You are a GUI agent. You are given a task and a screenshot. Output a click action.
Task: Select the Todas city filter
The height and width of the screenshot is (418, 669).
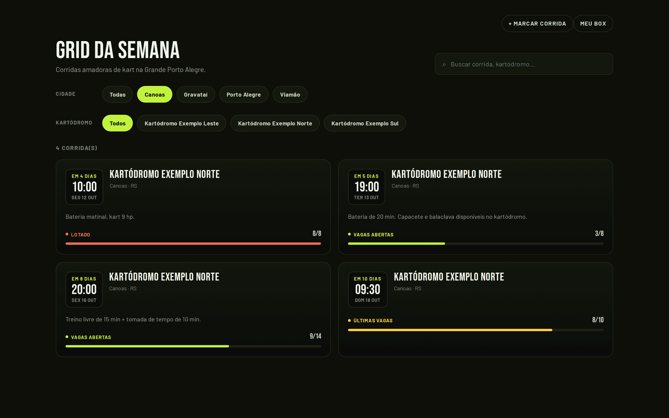118,94
